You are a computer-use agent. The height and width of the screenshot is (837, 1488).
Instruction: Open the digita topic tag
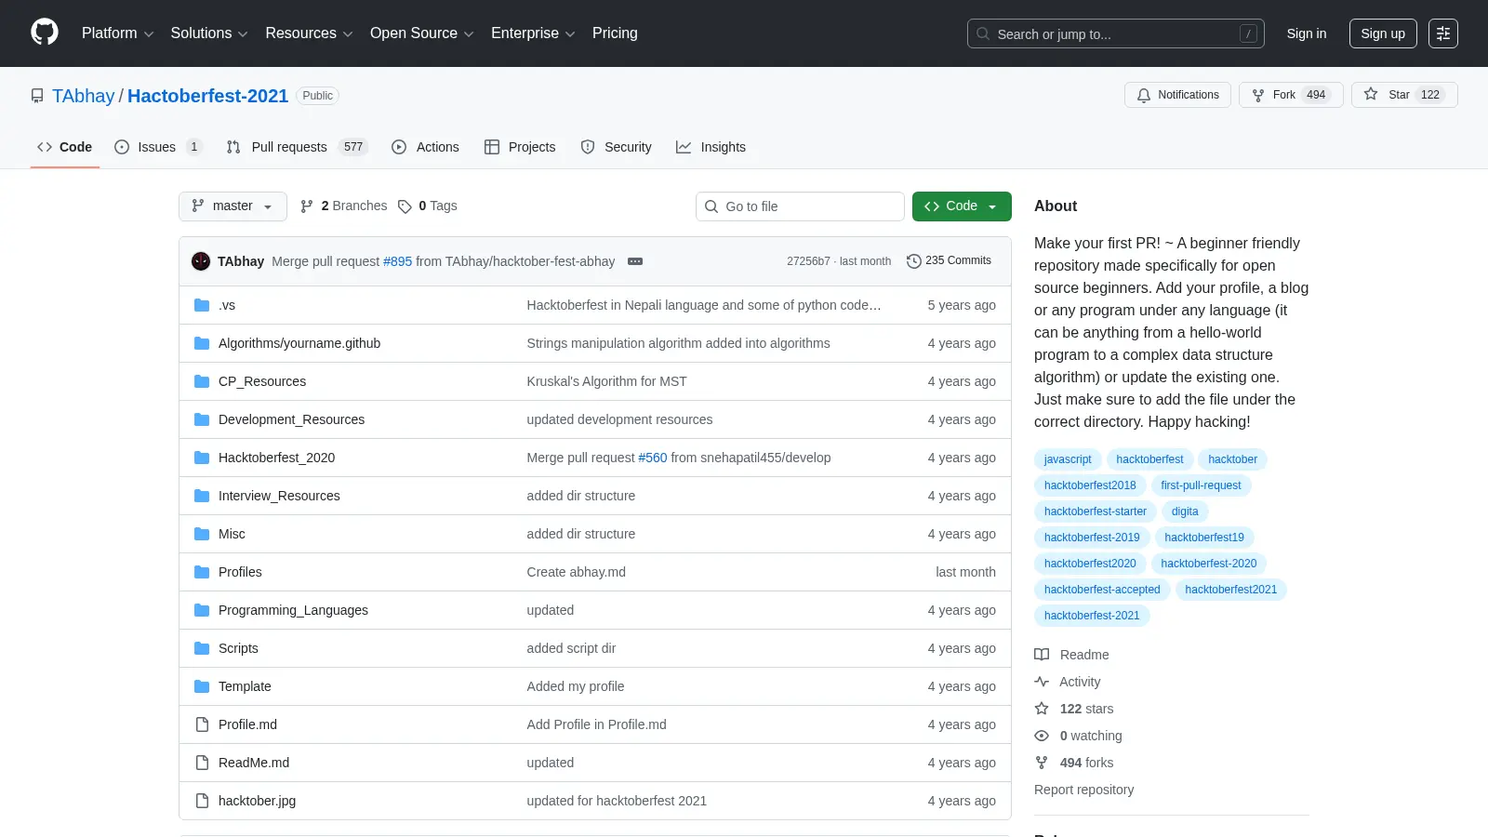coord(1185,511)
